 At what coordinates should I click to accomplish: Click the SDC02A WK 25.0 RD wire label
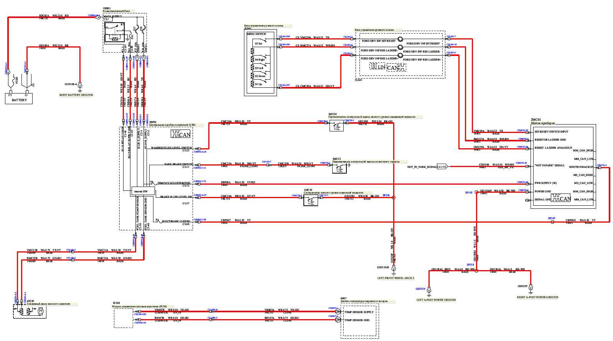tap(54, 16)
